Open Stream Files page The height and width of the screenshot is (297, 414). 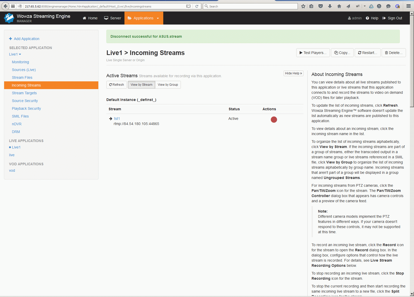(22, 77)
